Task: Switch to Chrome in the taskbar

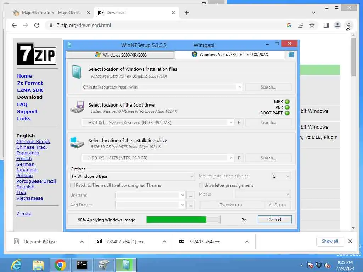Action: coord(60,265)
